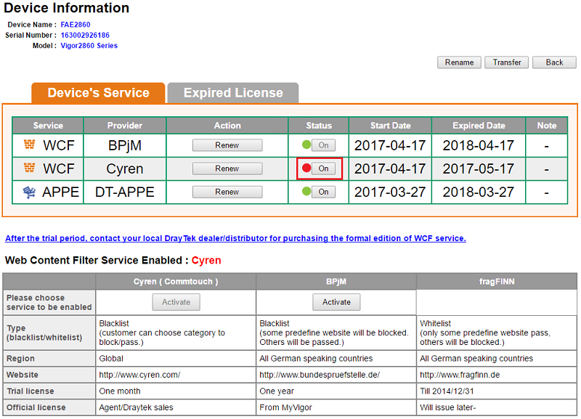Toggle the Cyren status On button
Image resolution: width=581 pixels, height=419 pixels.
click(x=323, y=168)
